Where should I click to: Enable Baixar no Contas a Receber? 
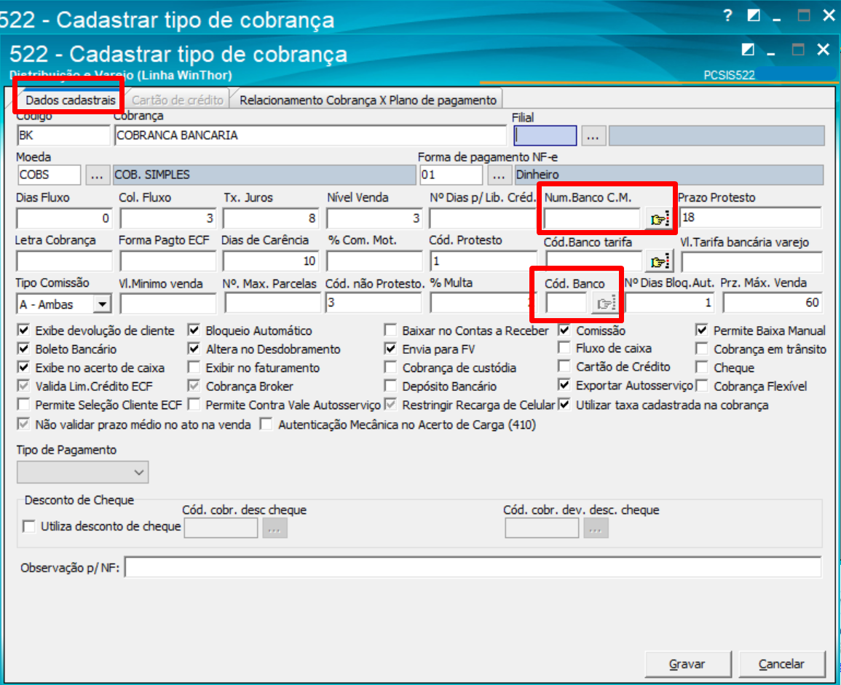click(390, 329)
